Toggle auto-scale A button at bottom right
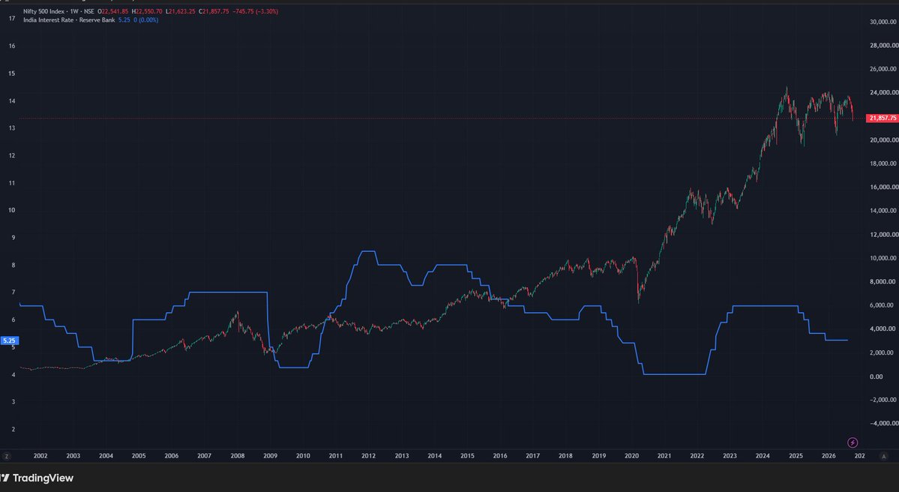Image resolution: width=899 pixels, height=492 pixels. pos(883,457)
